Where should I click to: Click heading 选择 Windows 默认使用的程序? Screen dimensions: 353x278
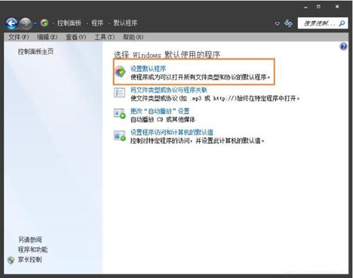167,55
